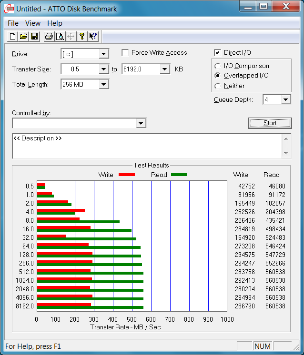Click the write value 286790
Viewport: 304px width, 355px height.
(245, 306)
